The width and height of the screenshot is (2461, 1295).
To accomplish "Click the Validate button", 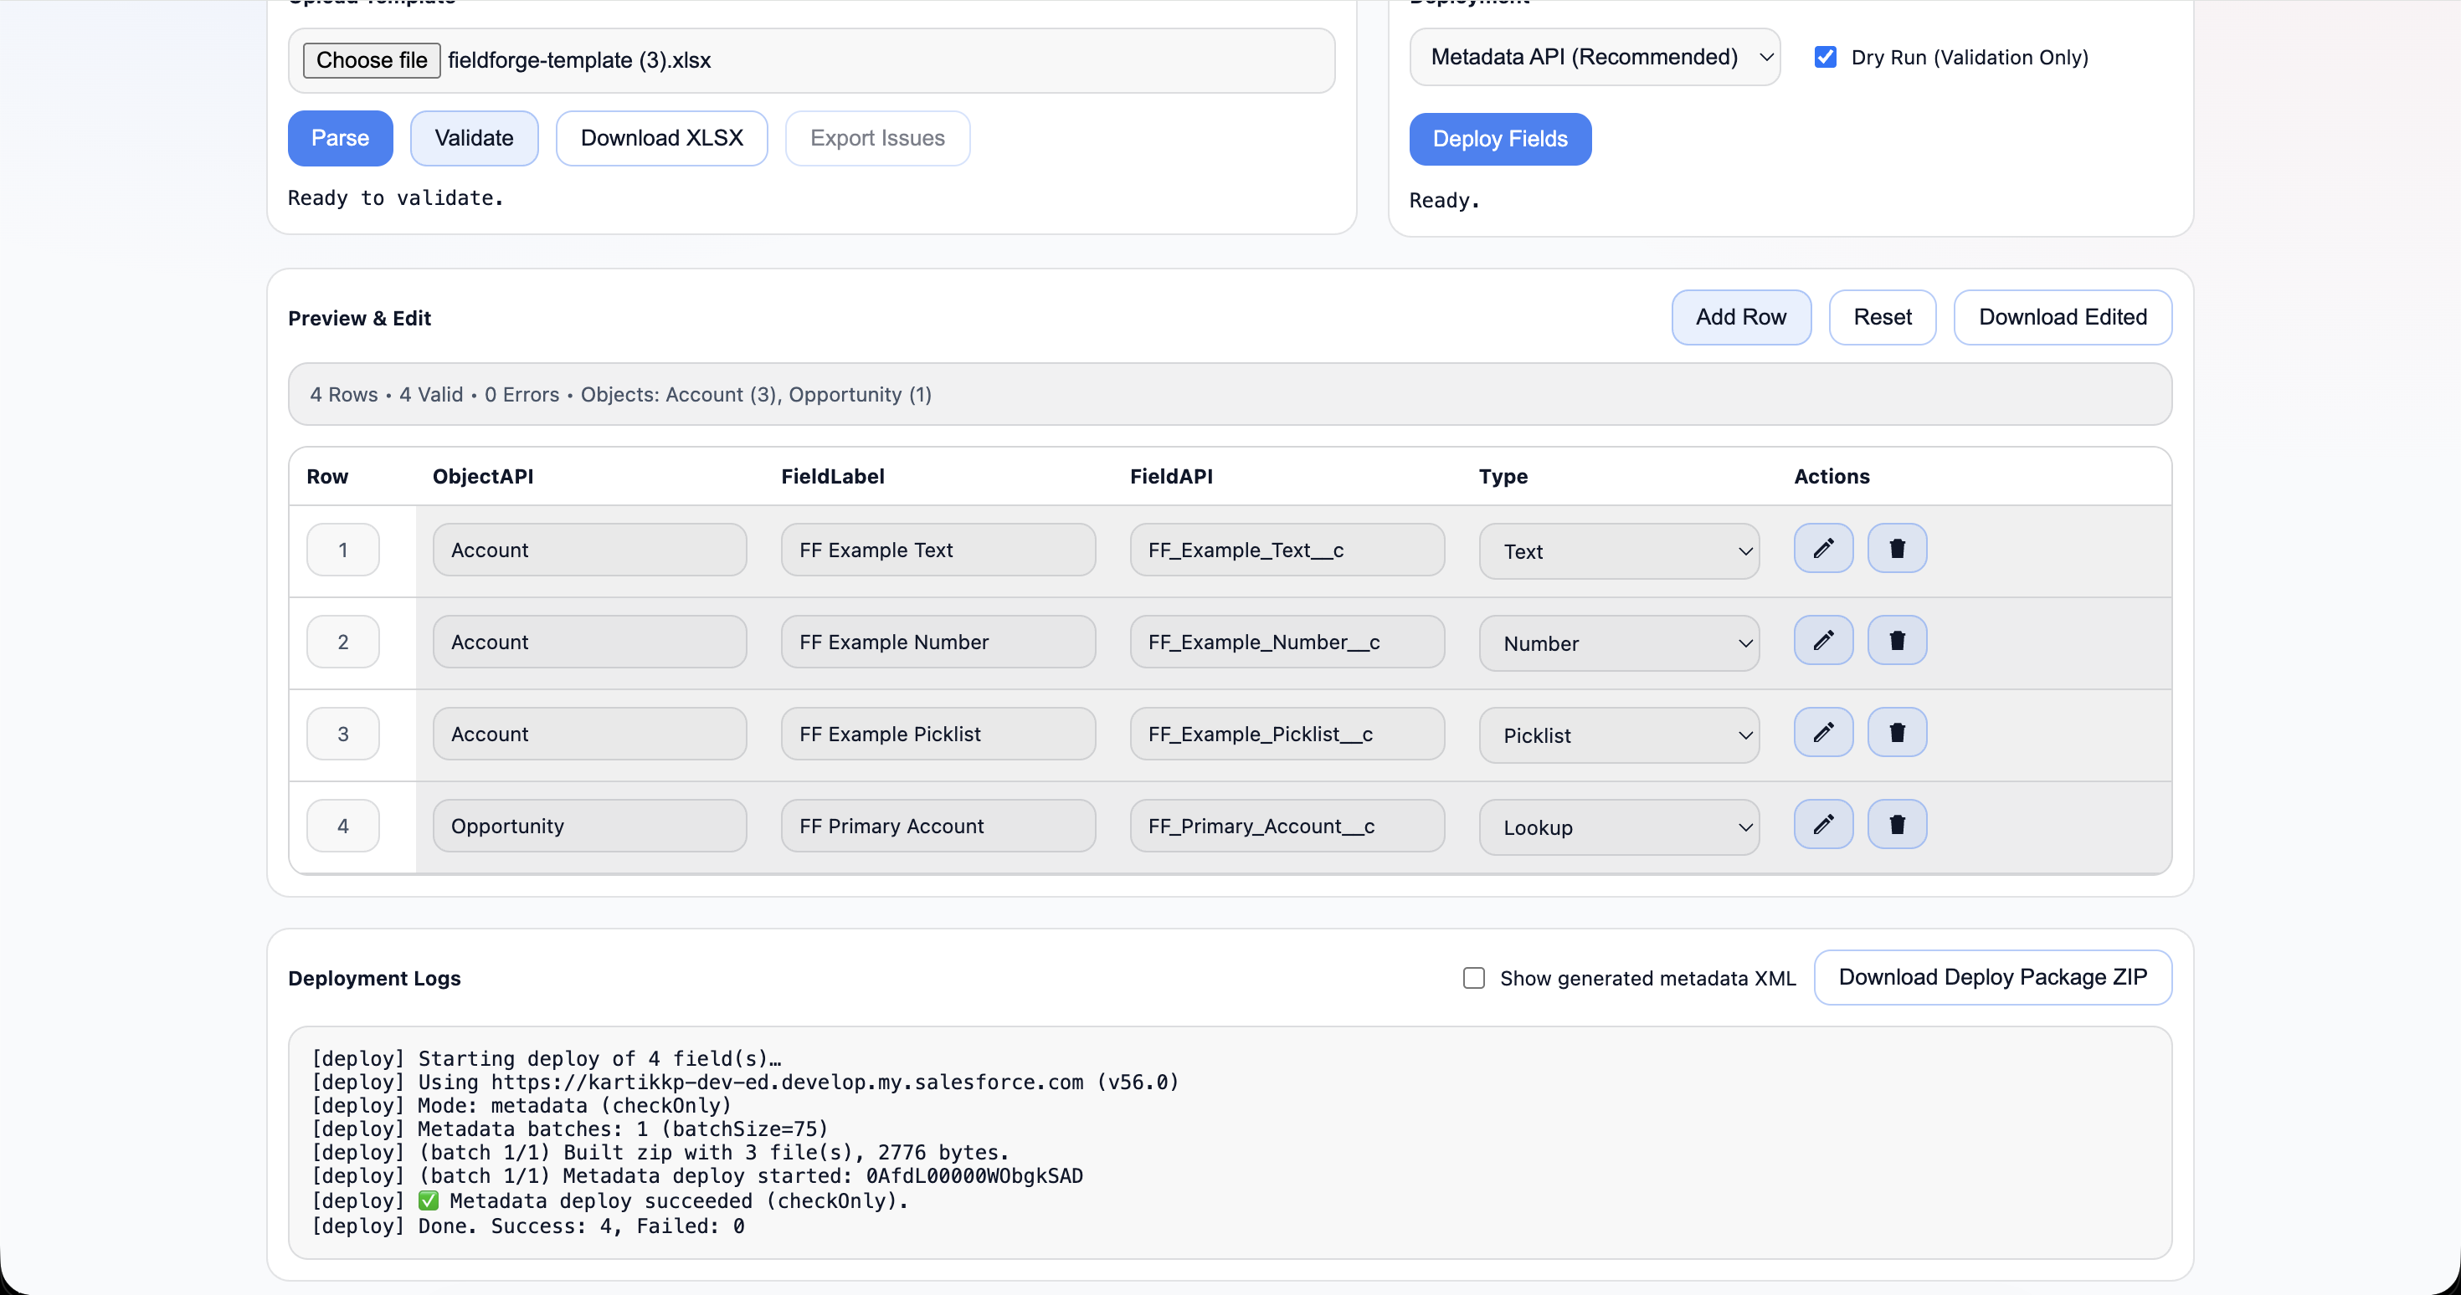I will pos(474,139).
